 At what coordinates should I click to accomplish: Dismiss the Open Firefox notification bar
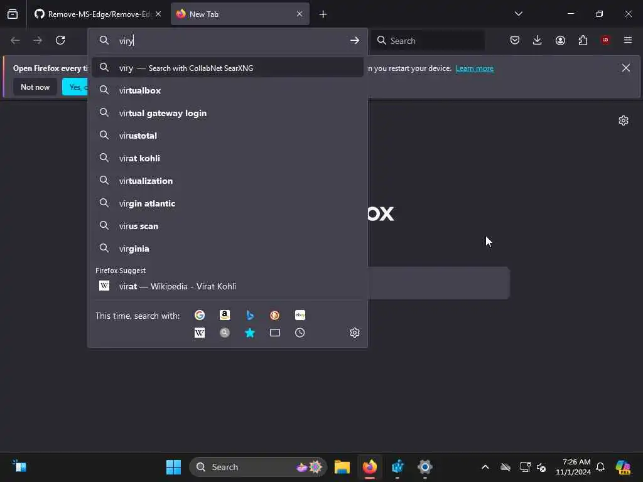point(626,68)
